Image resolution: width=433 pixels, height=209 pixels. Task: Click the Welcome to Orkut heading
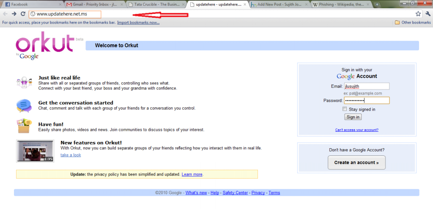[x=117, y=46]
